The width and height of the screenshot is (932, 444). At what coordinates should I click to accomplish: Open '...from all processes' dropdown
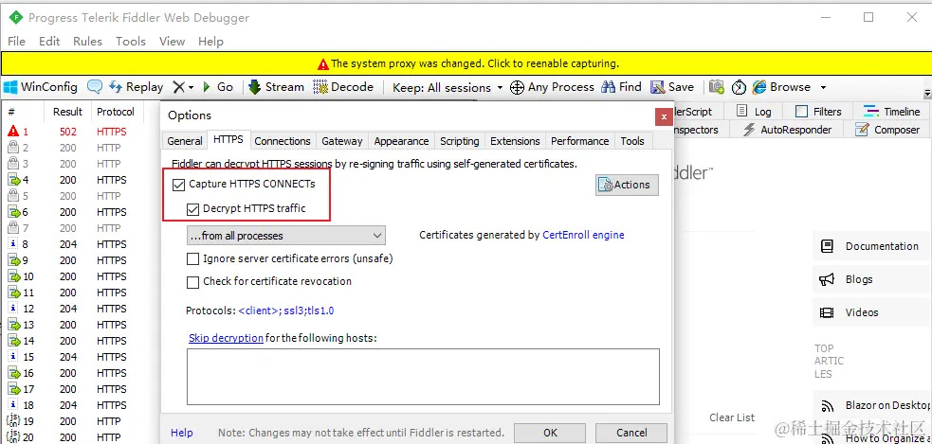click(286, 236)
